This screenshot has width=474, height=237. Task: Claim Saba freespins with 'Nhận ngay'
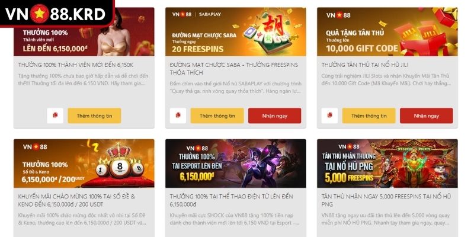pos(274,116)
